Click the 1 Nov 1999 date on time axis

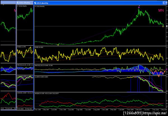pyautogui.click(x=63, y=110)
